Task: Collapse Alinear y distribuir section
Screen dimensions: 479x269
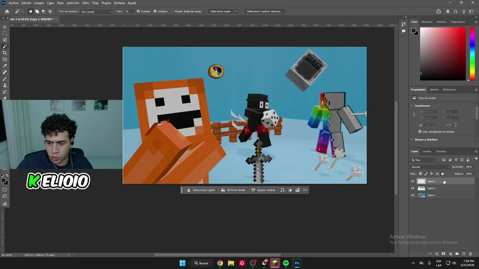Action: pos(412,139)
